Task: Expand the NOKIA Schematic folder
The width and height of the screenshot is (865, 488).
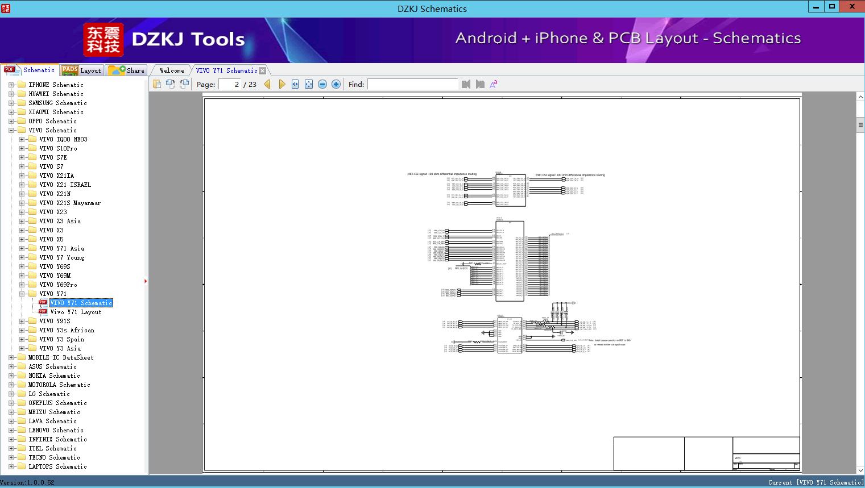Action: point(11,376)
